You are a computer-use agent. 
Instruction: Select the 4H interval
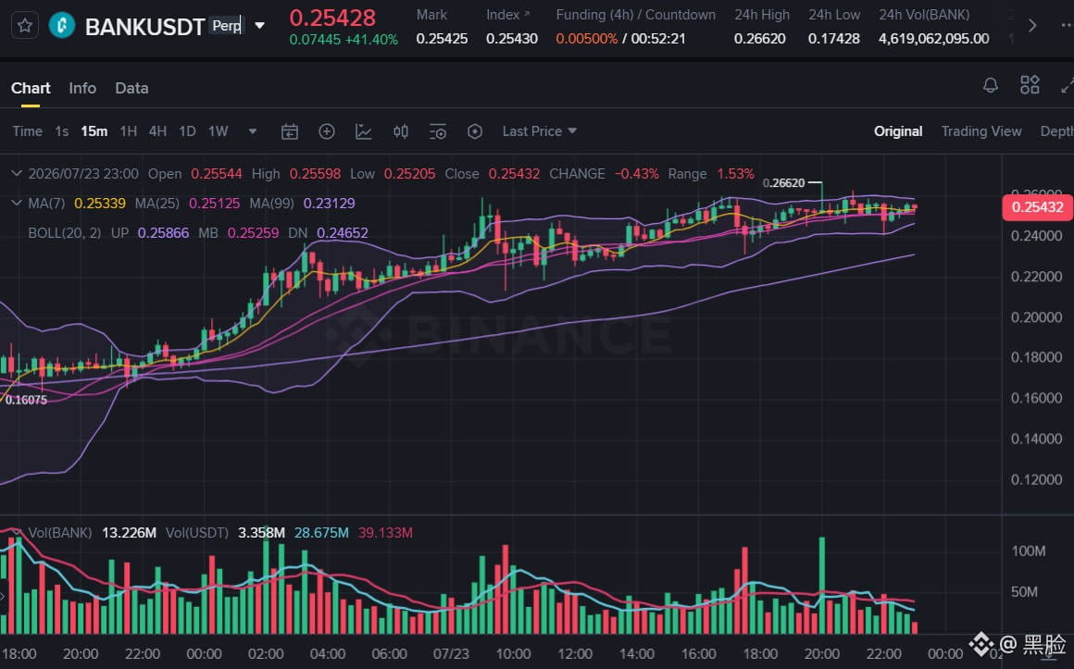tap(157, 131)
